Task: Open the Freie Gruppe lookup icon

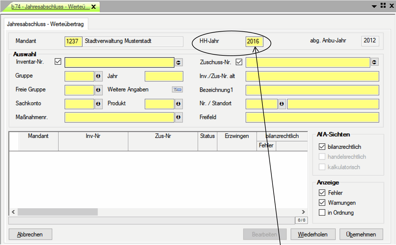Action: coord(98,90)
